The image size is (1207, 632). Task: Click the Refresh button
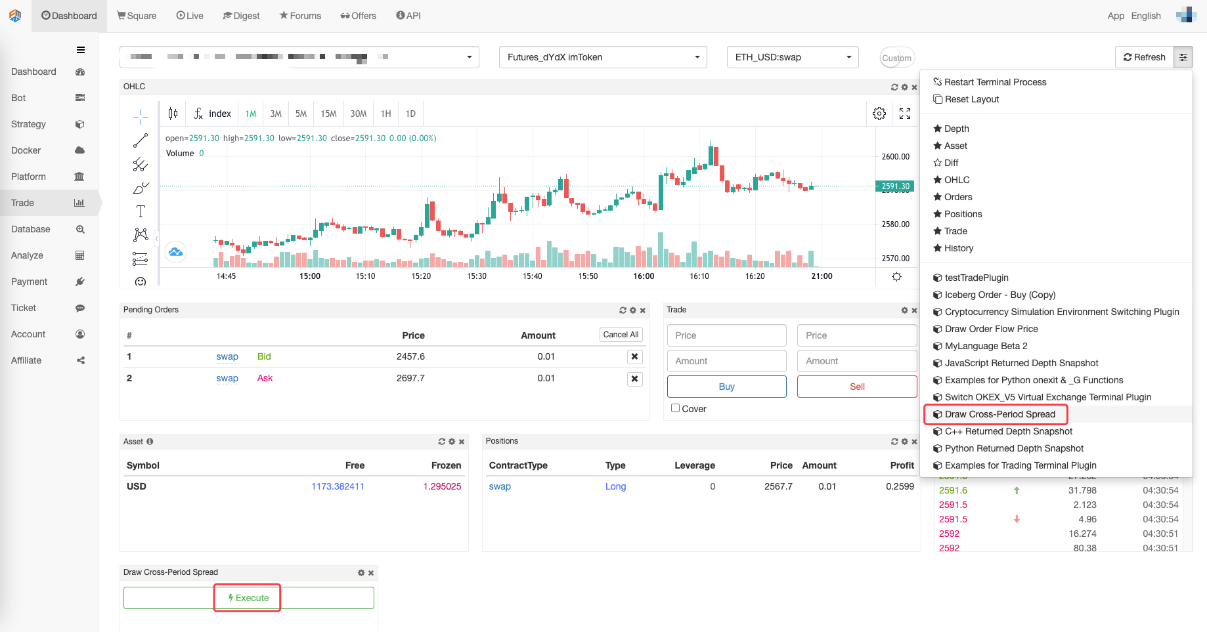(x=1145, y=57)
